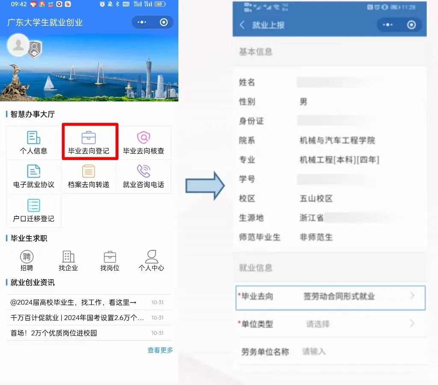Go back from 就业上报 page
Image resolution: width=438 pixels, height=385 pixels.
[x=242, y=25]
